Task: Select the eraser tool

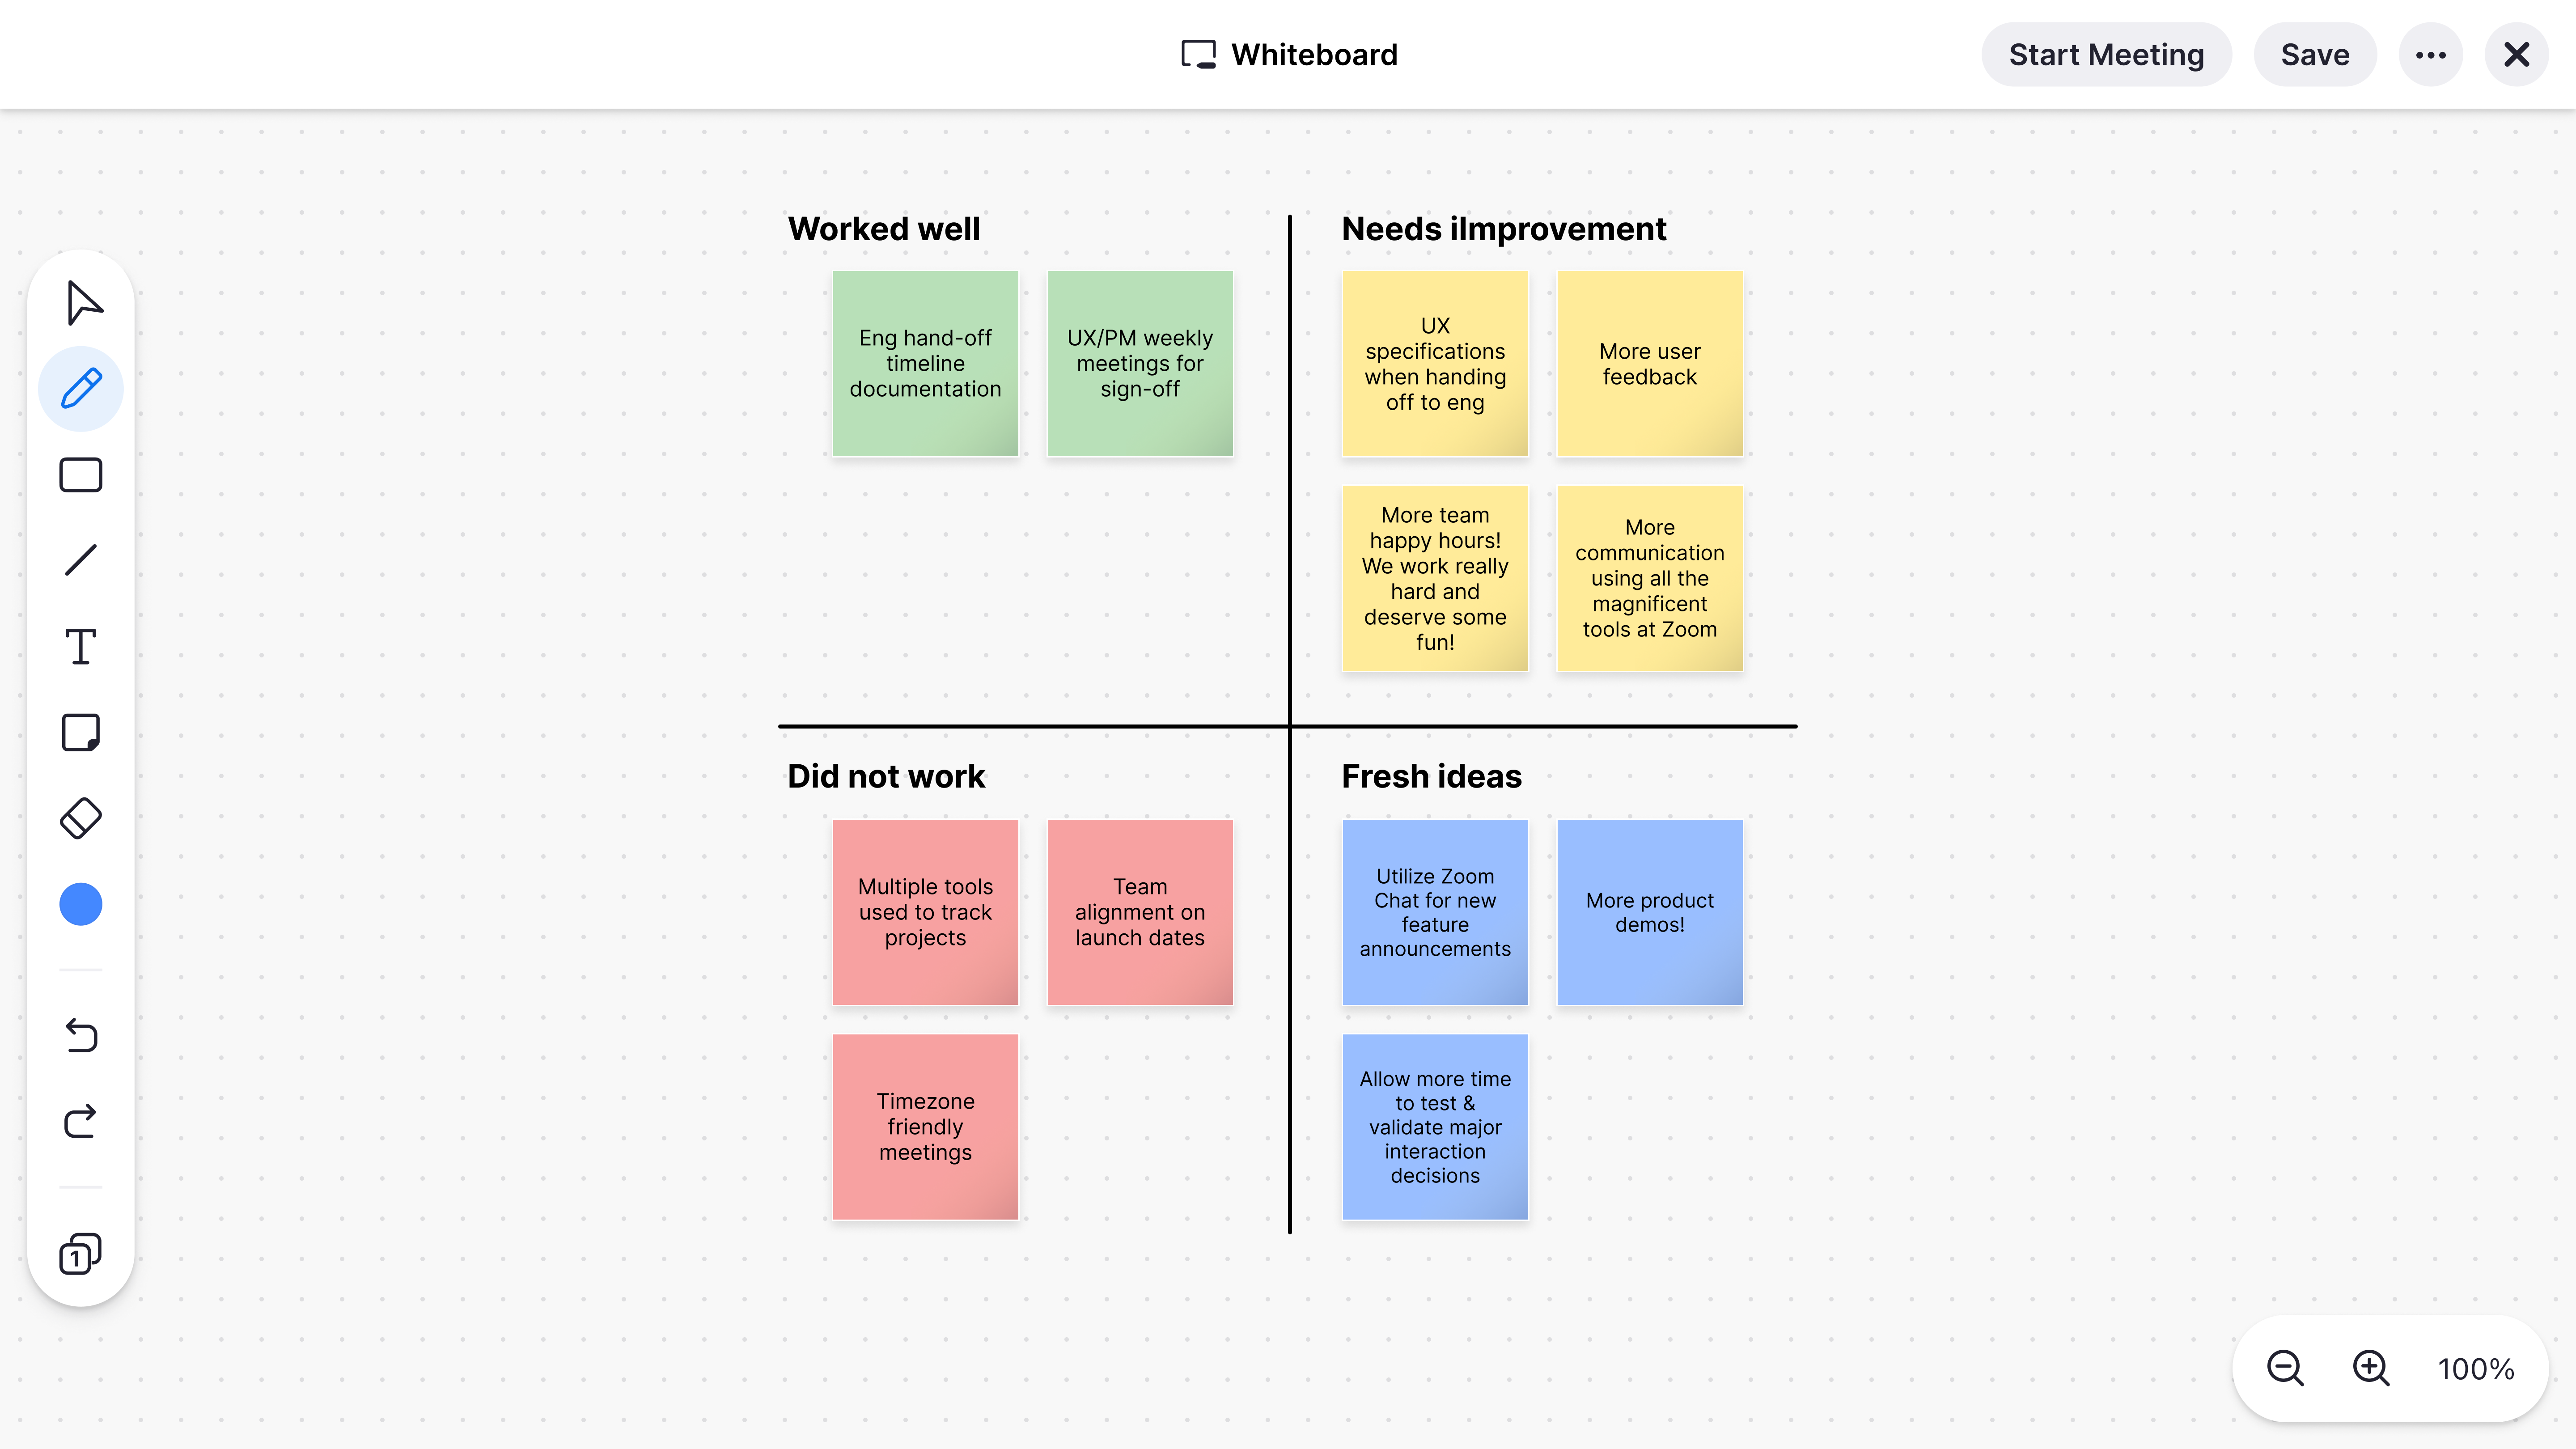Action: coord(81,818)
